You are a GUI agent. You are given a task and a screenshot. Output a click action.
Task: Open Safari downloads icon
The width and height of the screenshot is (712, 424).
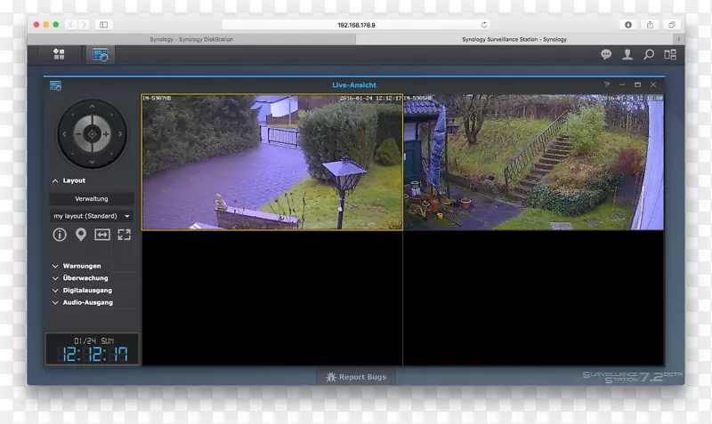tap(628, 25)
